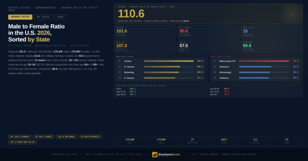
Task: Click the National 101.0 stat card
Action: click(x=145, y=32)
